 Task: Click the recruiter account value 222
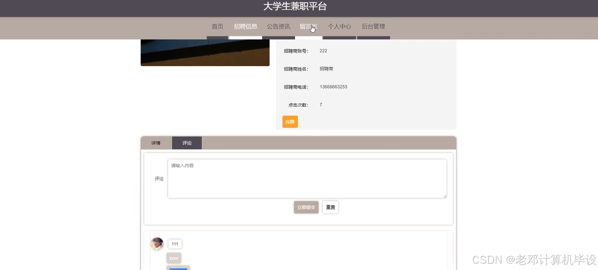click(x=323, y=51)
